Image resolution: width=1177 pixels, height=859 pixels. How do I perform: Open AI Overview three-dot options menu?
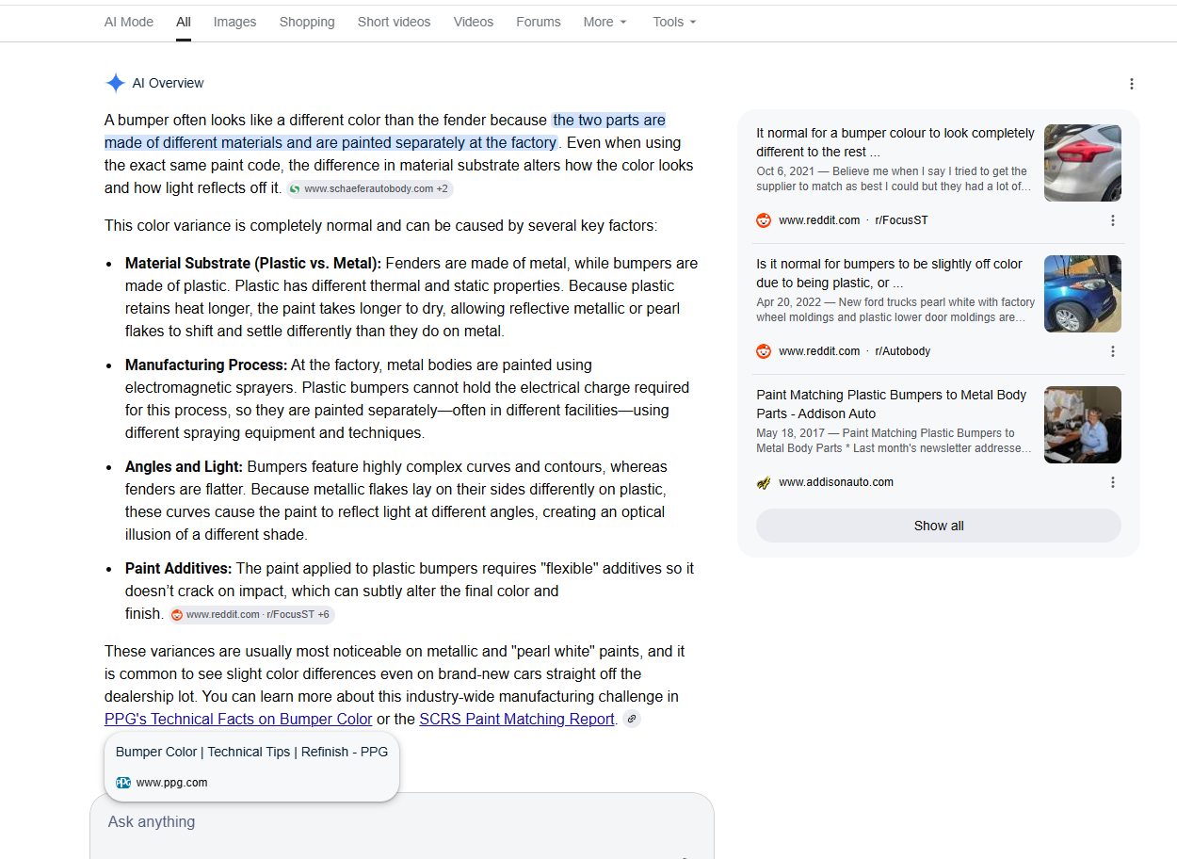[x=1132, y=84]
